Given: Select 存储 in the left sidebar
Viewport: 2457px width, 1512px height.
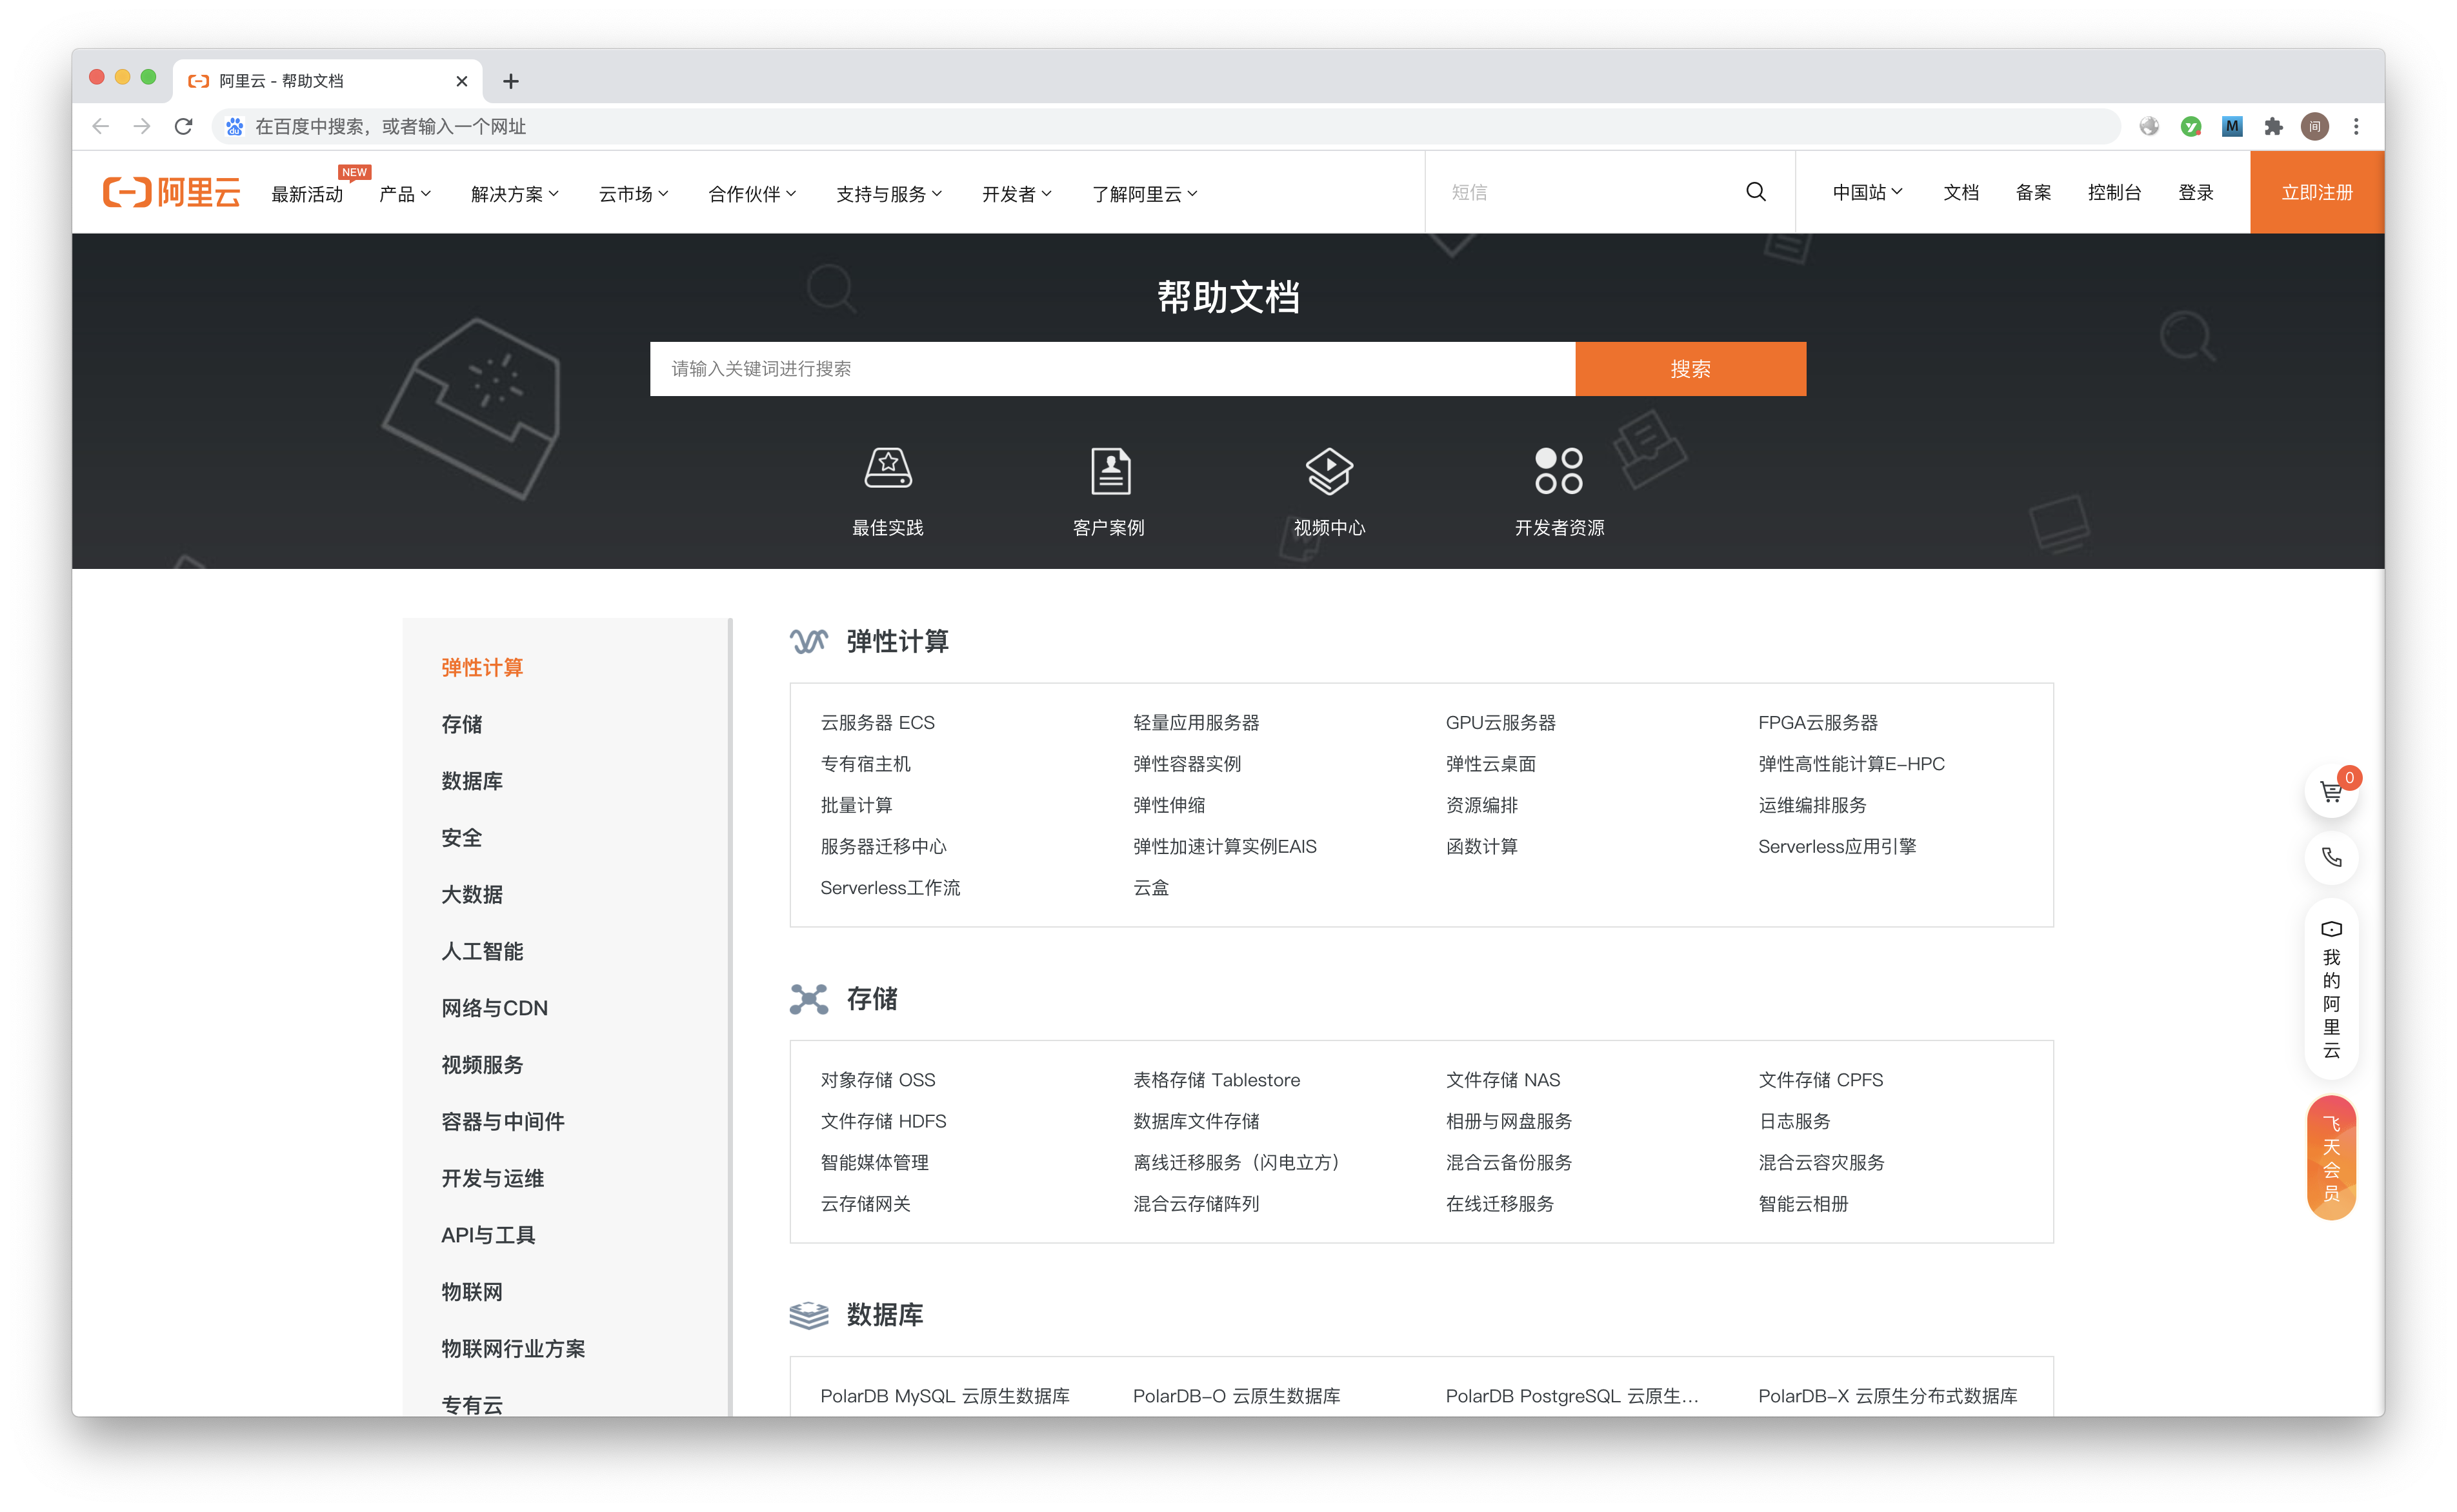Looking at the screenshot, I should click(x=462, y=724).
